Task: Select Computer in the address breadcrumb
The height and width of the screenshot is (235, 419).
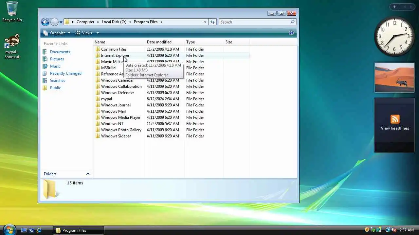Action: (x=85, y=22)
